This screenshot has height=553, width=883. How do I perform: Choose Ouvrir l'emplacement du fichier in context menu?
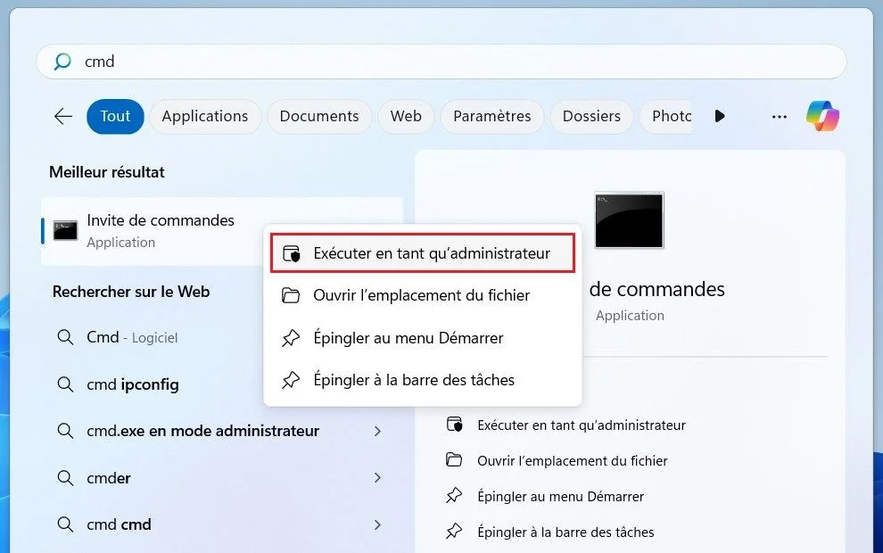pos(421,295)
